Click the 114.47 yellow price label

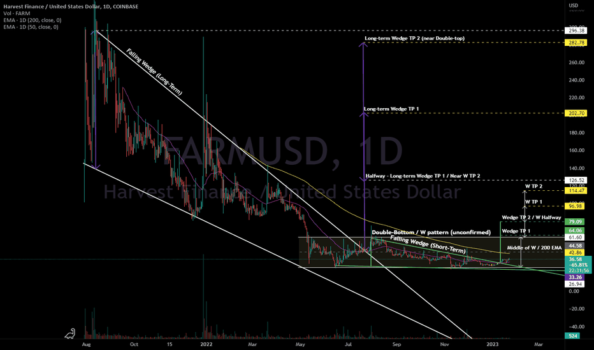(x=576, y=191)
